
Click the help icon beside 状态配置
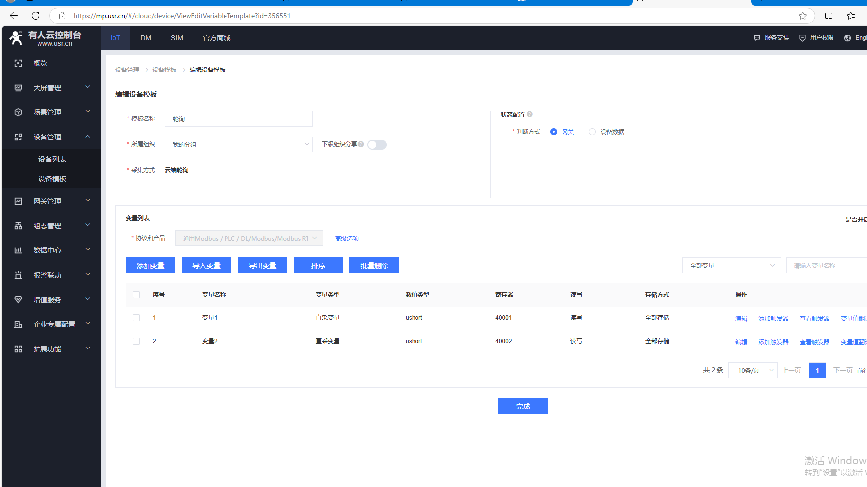coord(529,114)
